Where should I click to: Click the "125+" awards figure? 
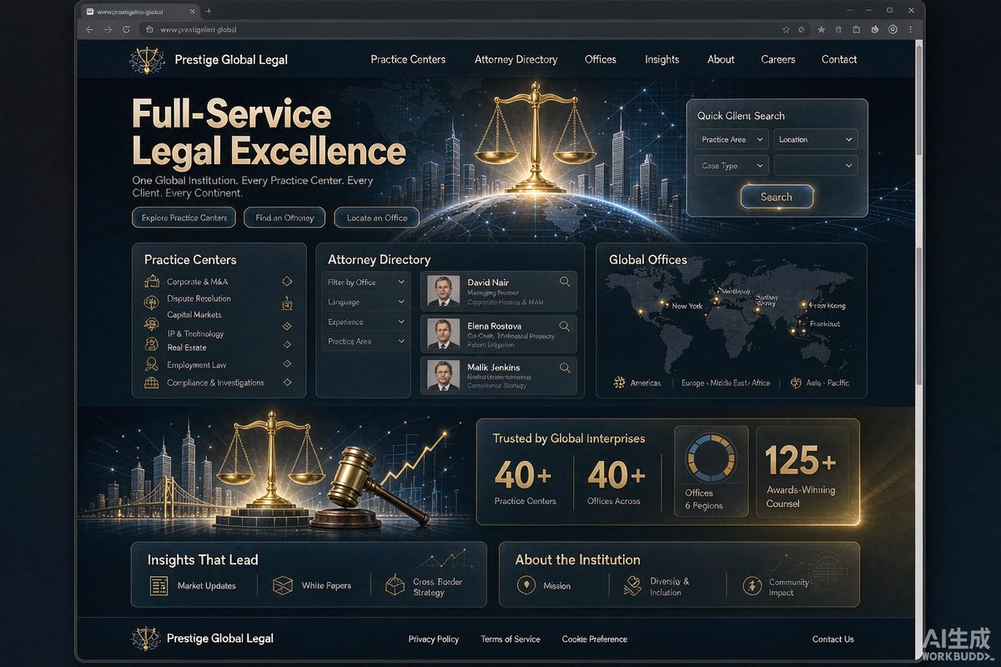point(802,459)
